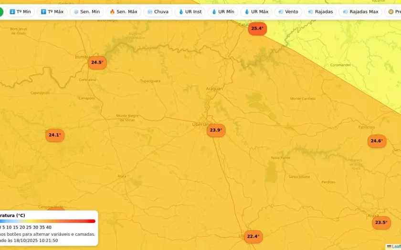
Task: Open the 23.5° station marker near Araxá
Action: click(381, 222)
